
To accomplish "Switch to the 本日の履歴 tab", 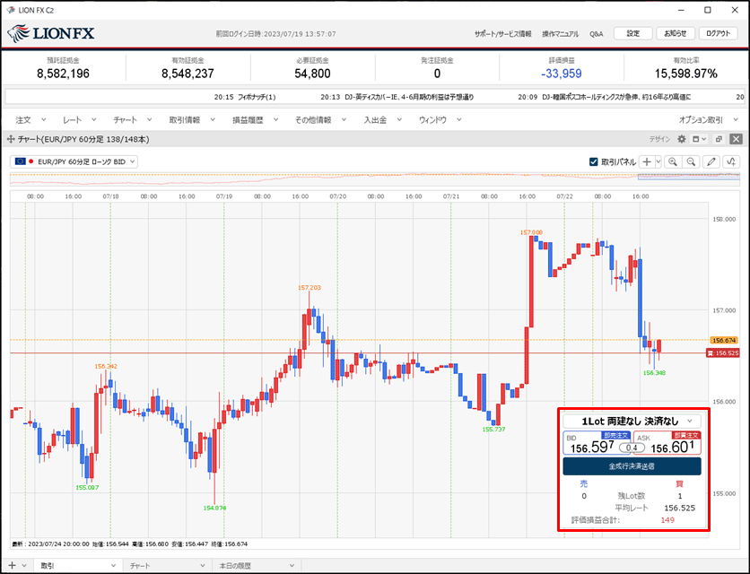I will point(255,565).
